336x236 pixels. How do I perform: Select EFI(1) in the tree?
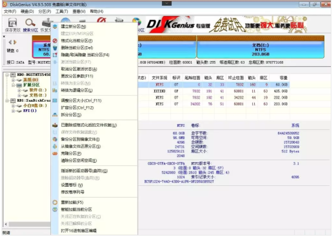point(30,111)
